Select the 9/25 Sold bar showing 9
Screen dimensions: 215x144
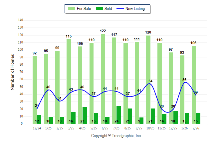[141, 120]
